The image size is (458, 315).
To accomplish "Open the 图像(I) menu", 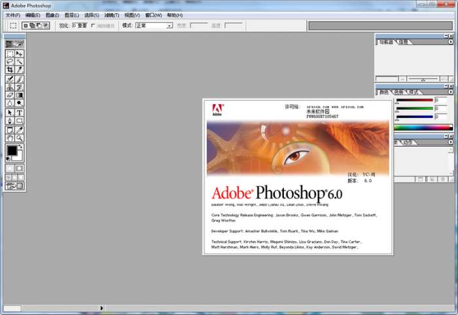I will click(52, 15).
